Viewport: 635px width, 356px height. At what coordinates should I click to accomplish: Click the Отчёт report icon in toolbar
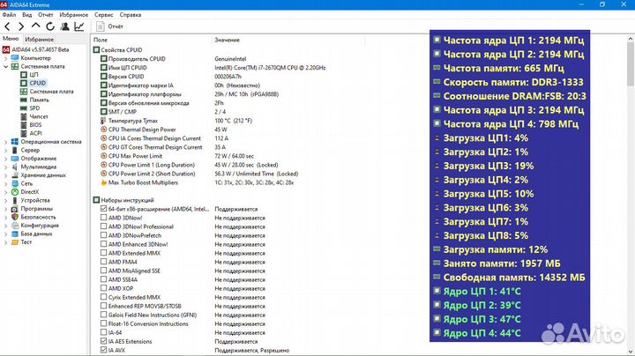coord(100,26)
